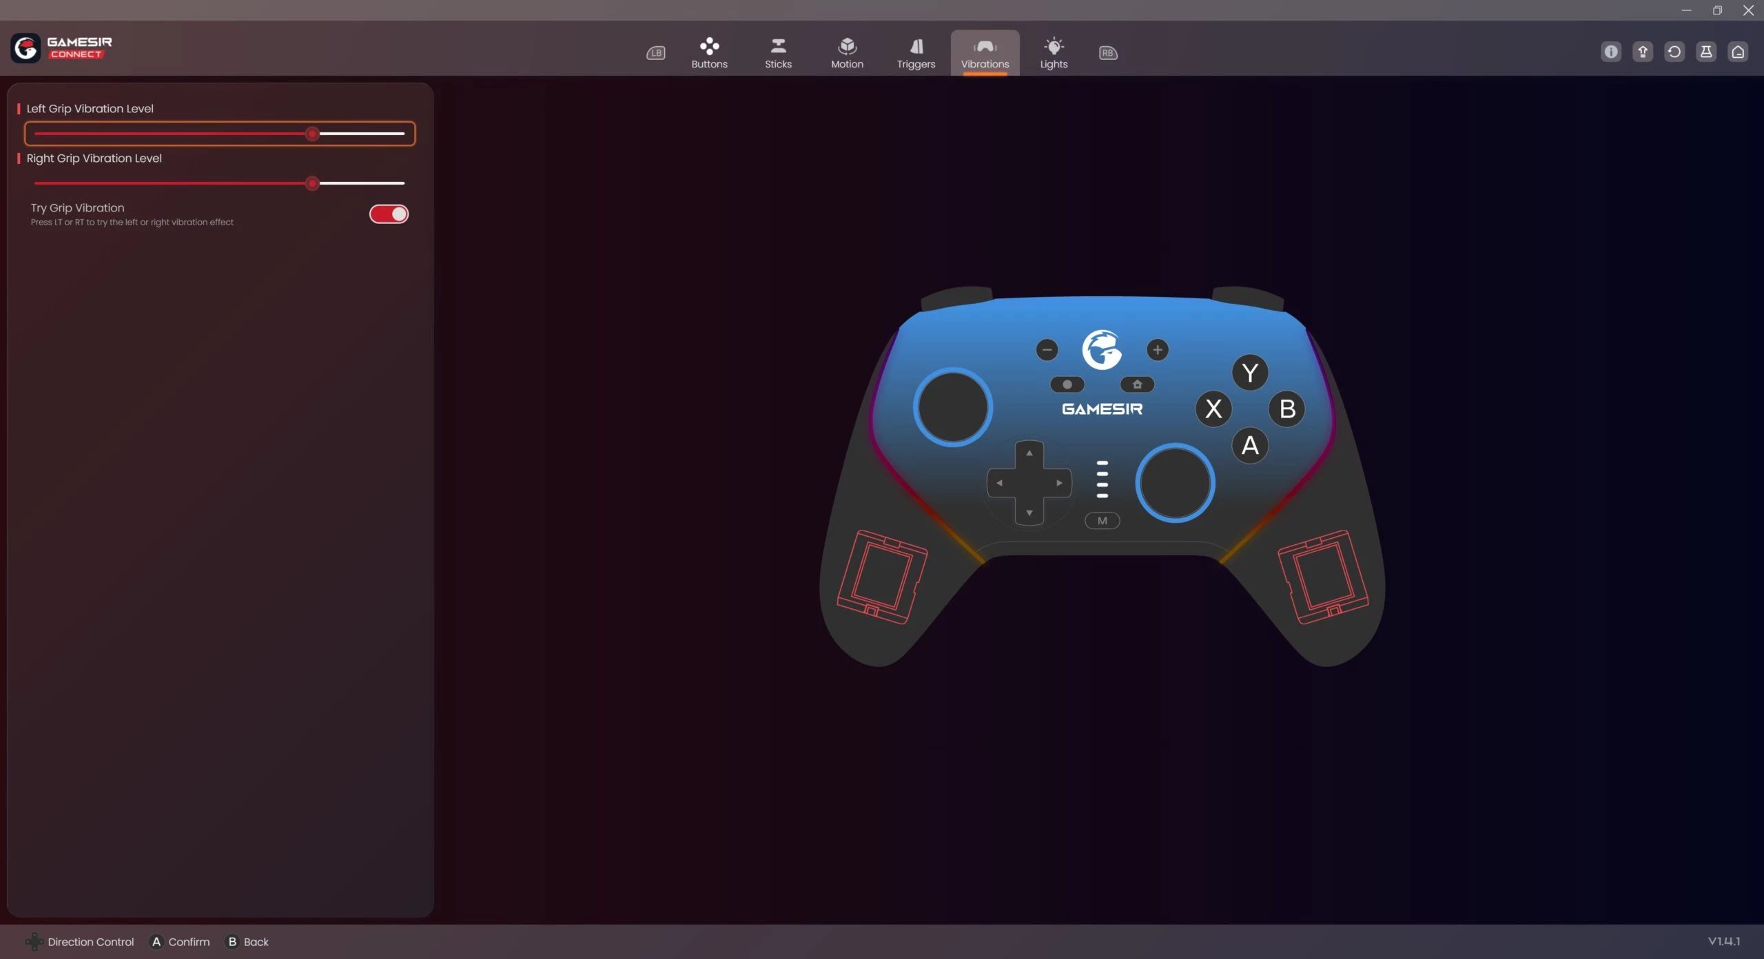Click the reset circular arrow icon
The height and width of the screenshot is (959, 1764).
click(1674, 52)
